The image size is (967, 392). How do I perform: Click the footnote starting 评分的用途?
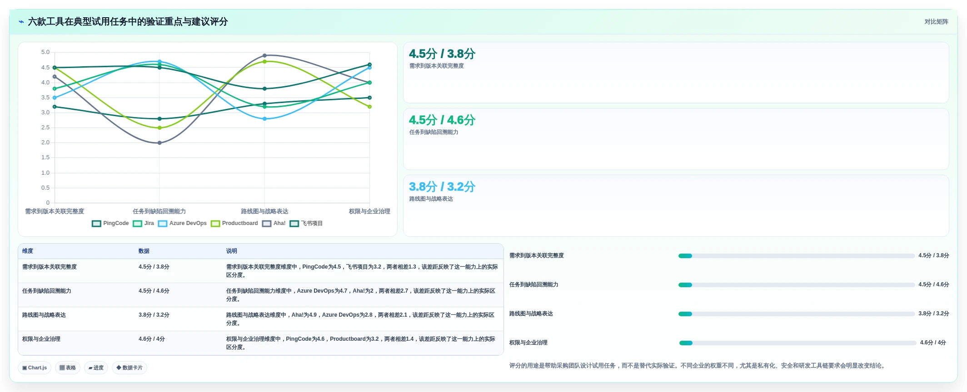[698, 366]
